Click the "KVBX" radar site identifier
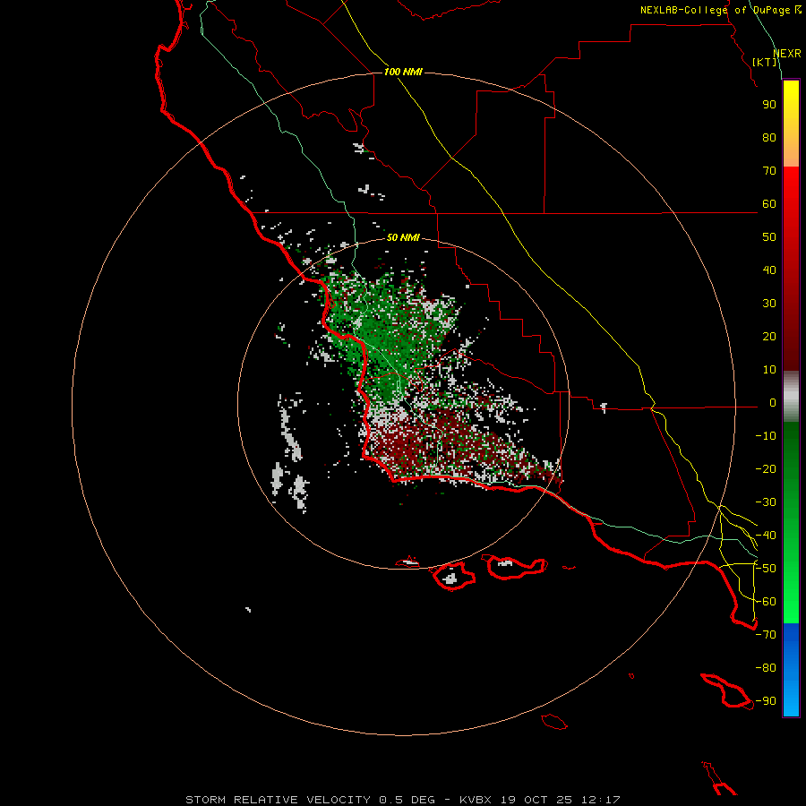 (476, 800)
